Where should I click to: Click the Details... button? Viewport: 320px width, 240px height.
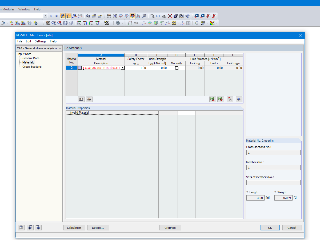[x=98, y=228]
